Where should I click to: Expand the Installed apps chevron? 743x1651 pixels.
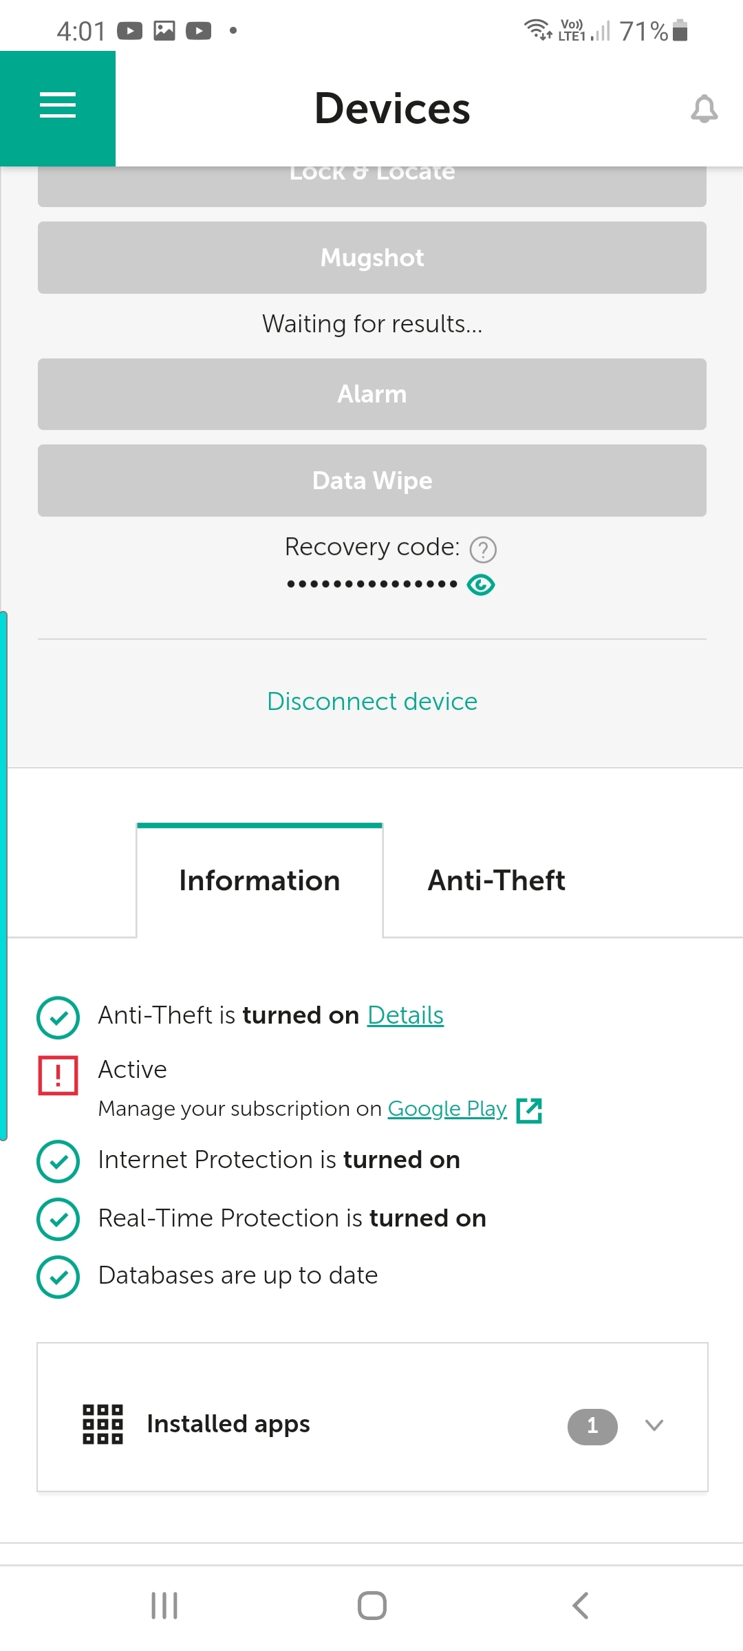click(654, 1425)
